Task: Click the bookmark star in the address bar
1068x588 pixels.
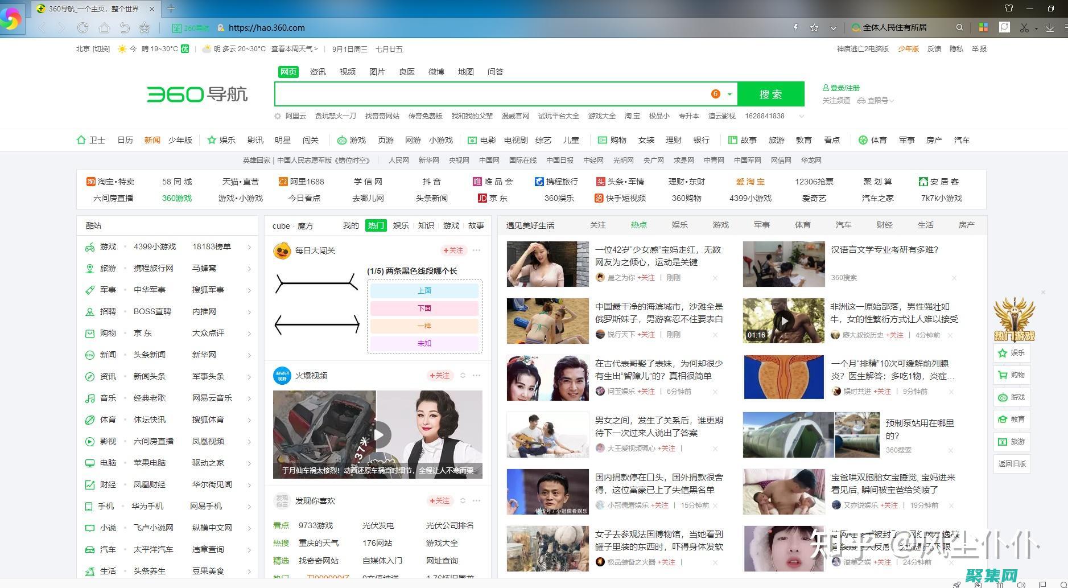Action: [815, 27]
